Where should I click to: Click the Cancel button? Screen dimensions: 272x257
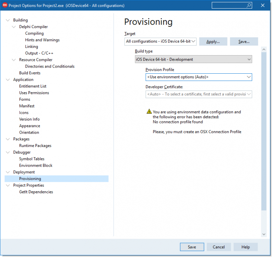pyautogui.click(x=218, y=247)
